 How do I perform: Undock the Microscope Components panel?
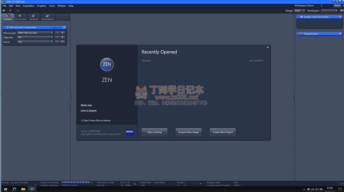(64, 27)
